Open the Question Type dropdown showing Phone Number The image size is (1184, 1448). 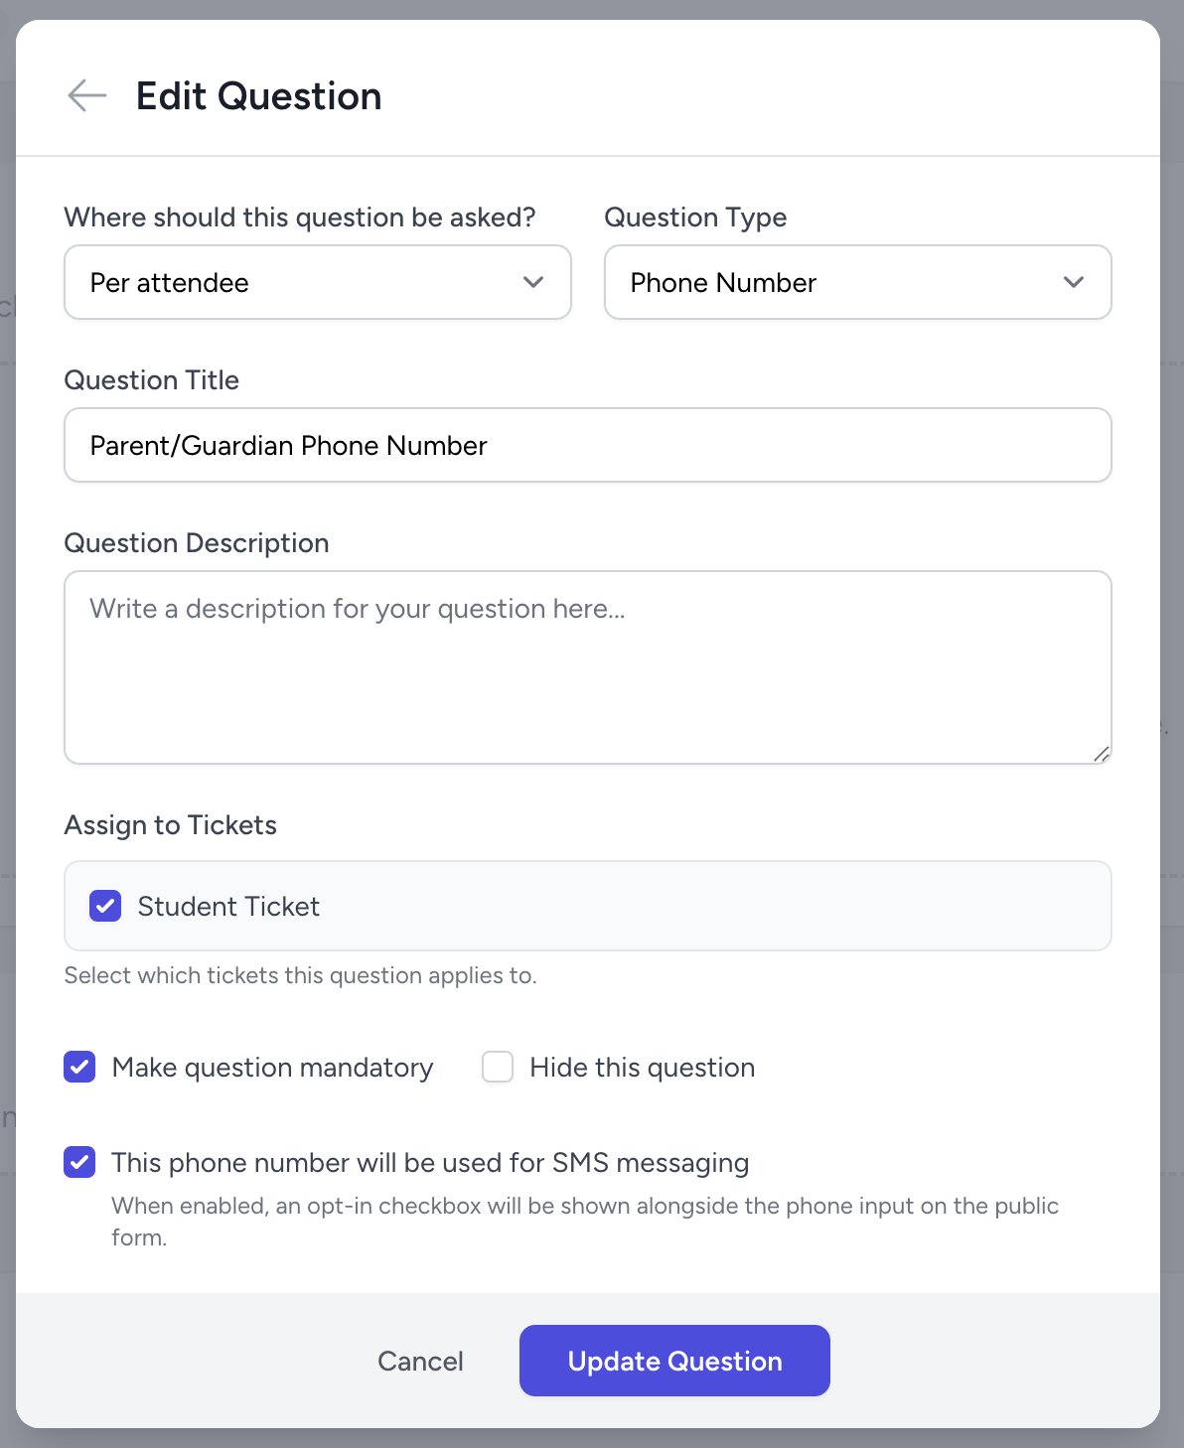[857, 282]
